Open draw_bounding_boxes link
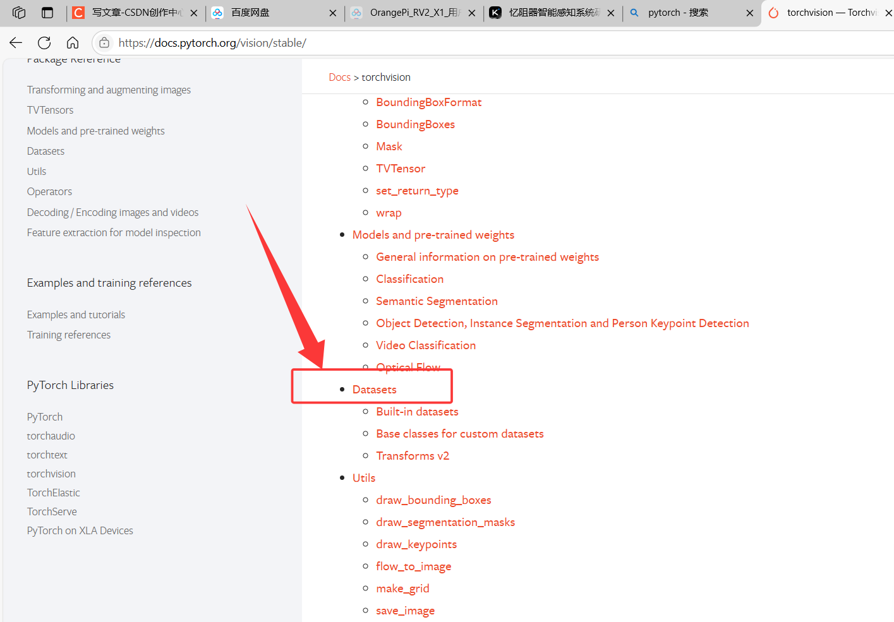Screen dimensions: 894x622 pos(433,500)
